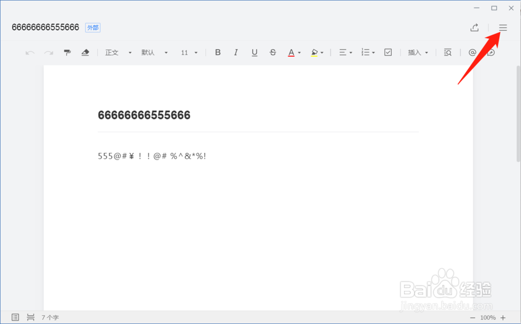Click the redo arrow icon
521x324 pixels.
click(x=49, y=53)
